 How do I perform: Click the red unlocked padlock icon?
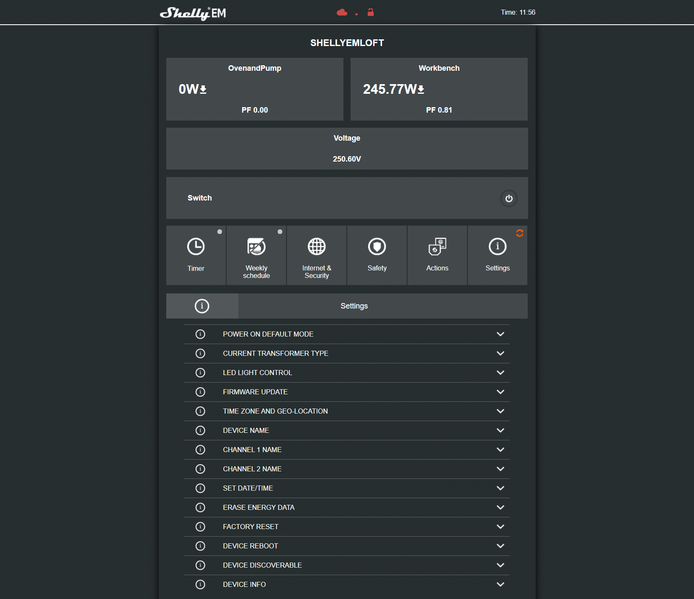tap(370, 12)
